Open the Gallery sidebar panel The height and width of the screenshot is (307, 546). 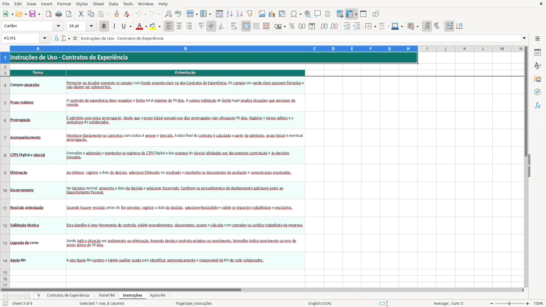click(537, 79)
